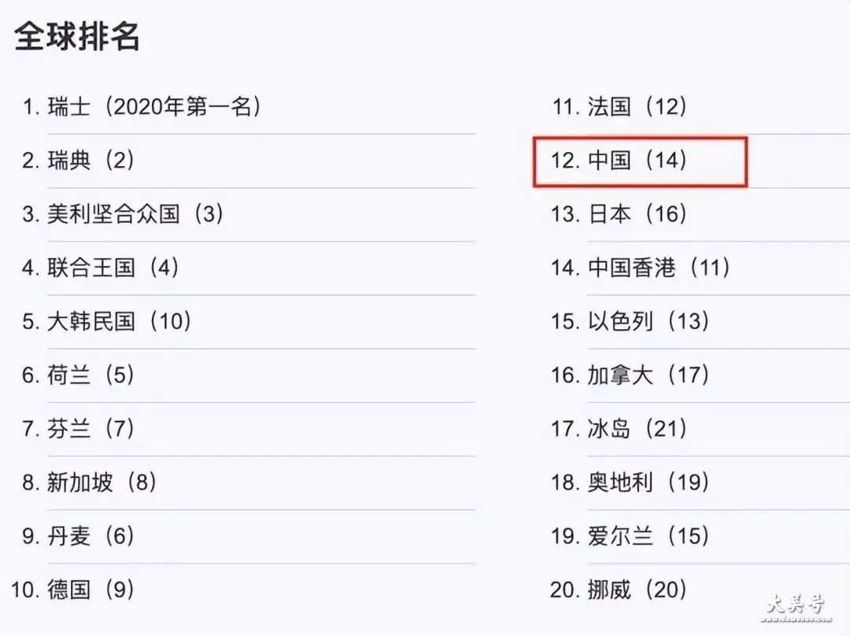Open the 瑞典 ranking row

pos(78,160)
